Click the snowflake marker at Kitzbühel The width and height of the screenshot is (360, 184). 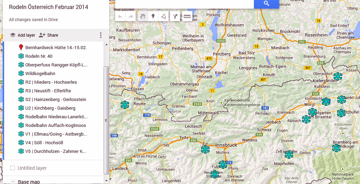pos(341,113)
